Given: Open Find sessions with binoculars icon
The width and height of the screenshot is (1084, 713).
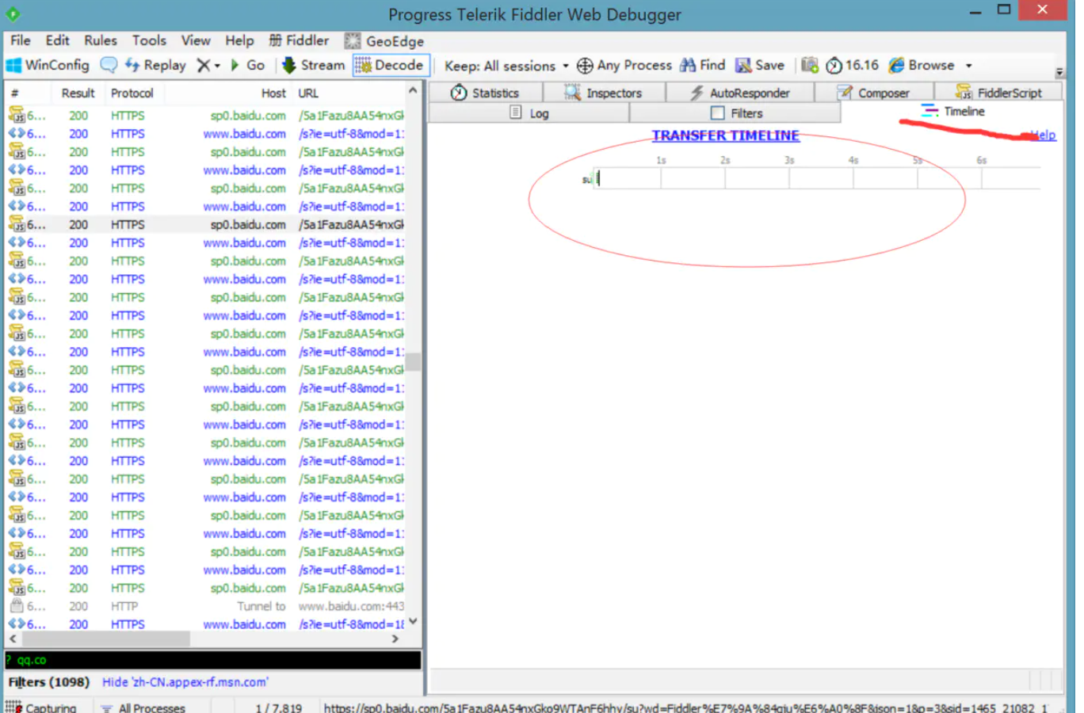Looking at the screenshot, I should [703, 66].
